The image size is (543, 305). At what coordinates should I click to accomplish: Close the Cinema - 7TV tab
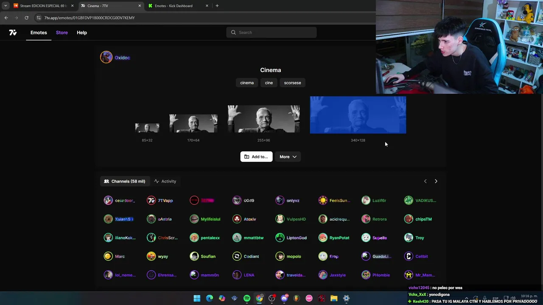[140, 6]
